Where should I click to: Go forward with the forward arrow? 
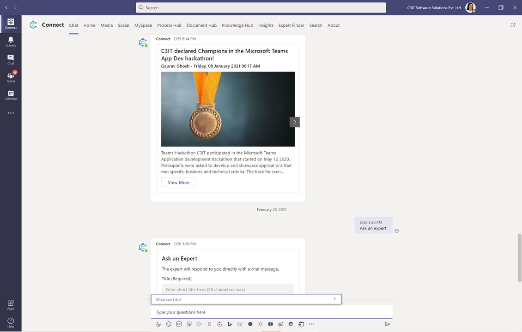pyautogui.click(x=15, y=7)
